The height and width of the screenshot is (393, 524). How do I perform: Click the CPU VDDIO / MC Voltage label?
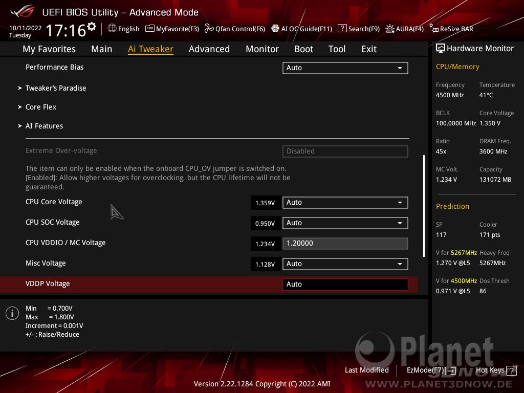65,243
